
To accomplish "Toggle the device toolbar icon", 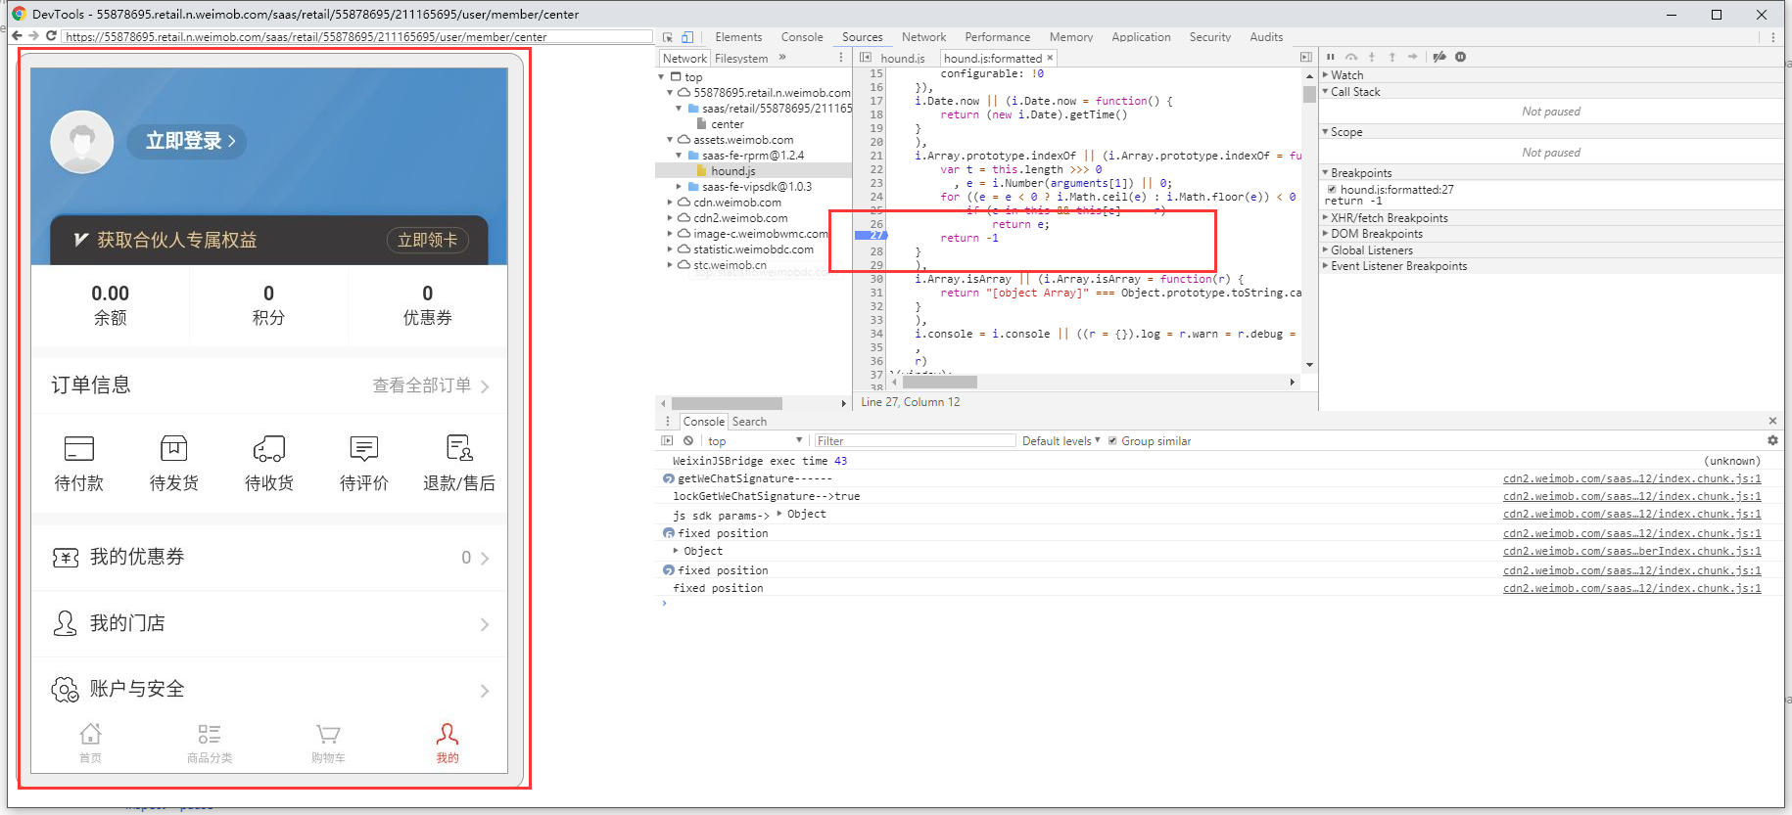I will [686, 37].
